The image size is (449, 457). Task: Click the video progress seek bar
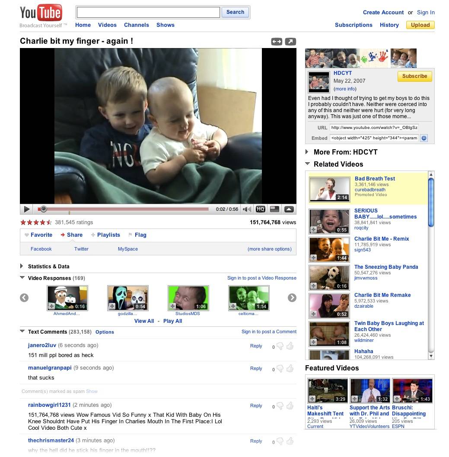123,209
